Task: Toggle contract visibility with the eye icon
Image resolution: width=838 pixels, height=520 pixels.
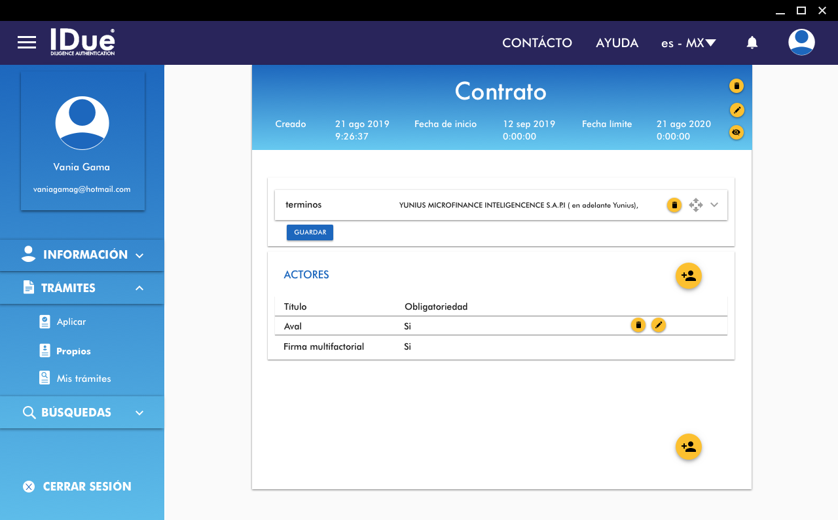Action: click(x=737, y=132)
